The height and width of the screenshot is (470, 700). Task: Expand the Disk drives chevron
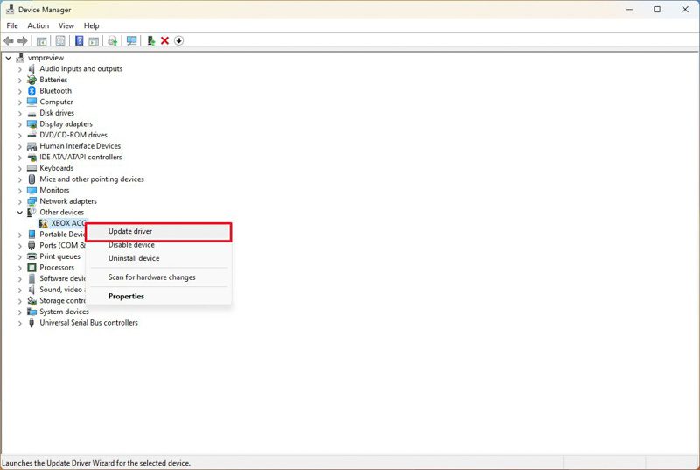(x=19, y=113)
